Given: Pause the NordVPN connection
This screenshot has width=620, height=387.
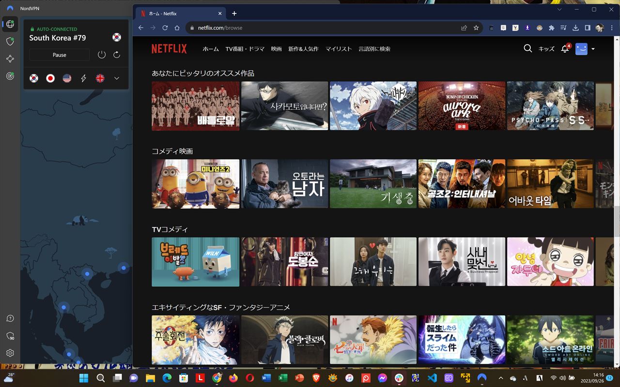Looking at the screenshot, I should coord(60,55).
